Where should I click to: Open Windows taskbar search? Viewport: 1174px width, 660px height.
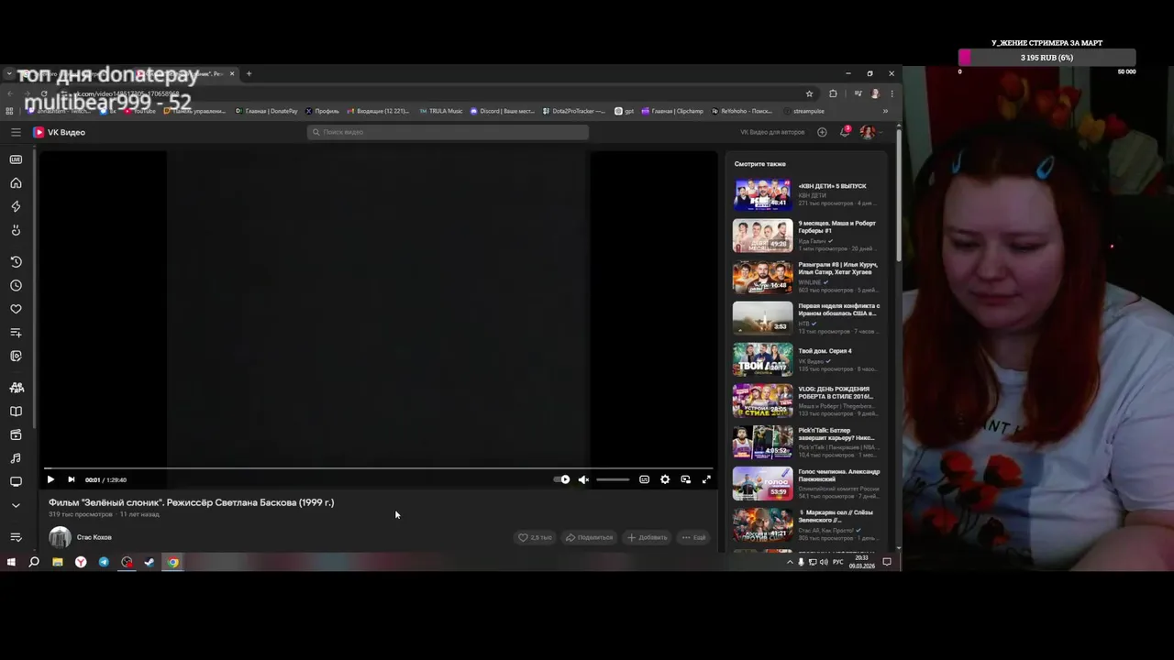pos(34,562)
